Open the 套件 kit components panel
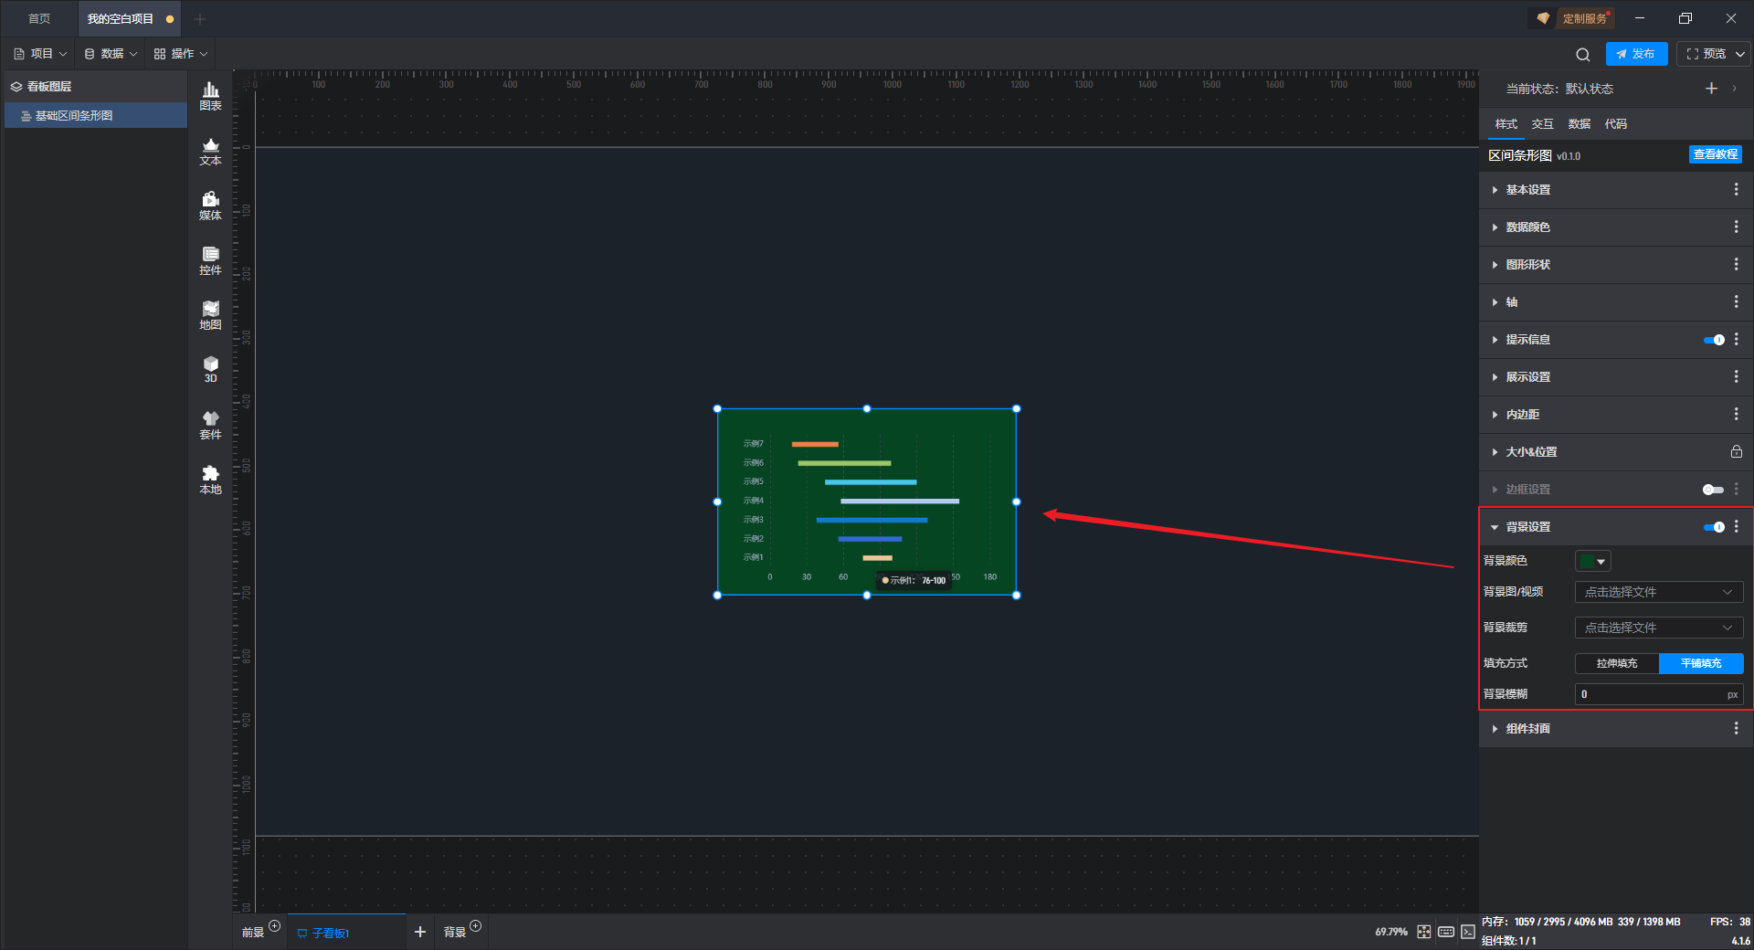This screenshot has height=950, width=1754. pos(210,425)
